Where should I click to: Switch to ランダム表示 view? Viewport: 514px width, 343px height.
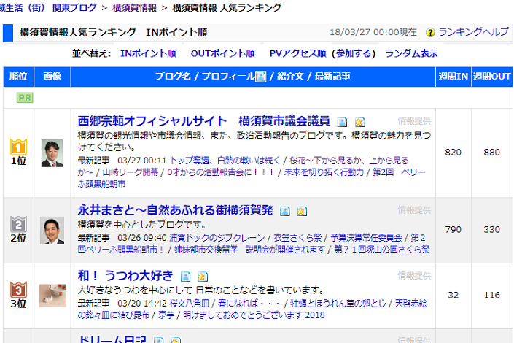(411, 53)
